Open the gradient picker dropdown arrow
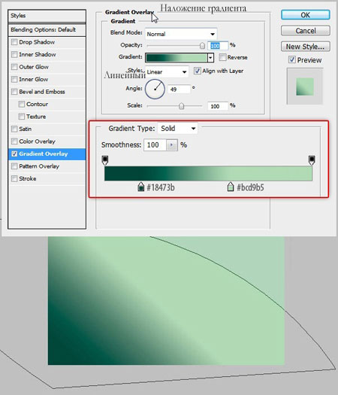The height and width of the screenshot is (395, 338). point(211,58)
